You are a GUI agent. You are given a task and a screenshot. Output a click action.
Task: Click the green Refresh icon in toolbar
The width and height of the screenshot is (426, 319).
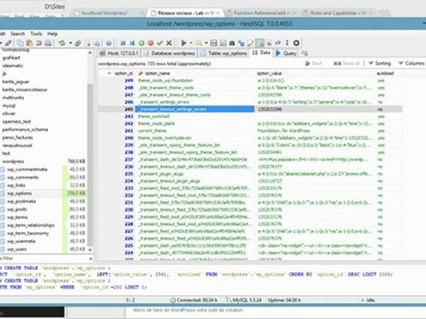coord(62,43)
